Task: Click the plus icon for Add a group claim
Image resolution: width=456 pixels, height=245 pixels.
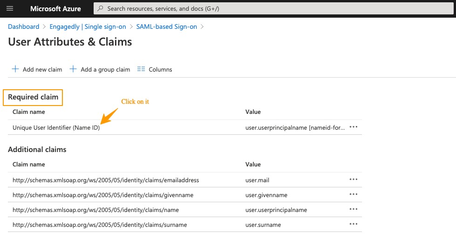Action: click(73, 69)
